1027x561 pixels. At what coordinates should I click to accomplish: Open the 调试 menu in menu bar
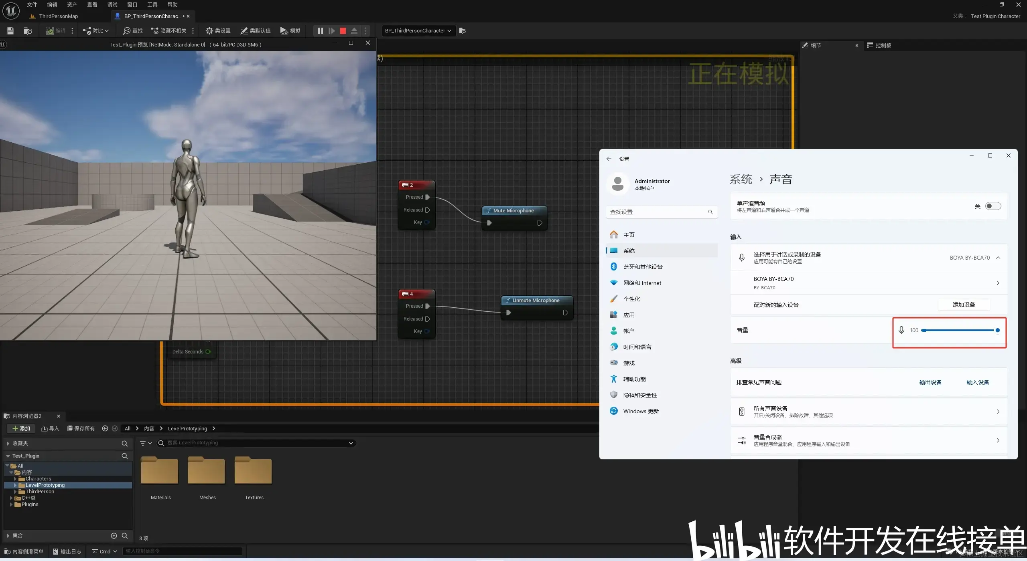[112, 5]
